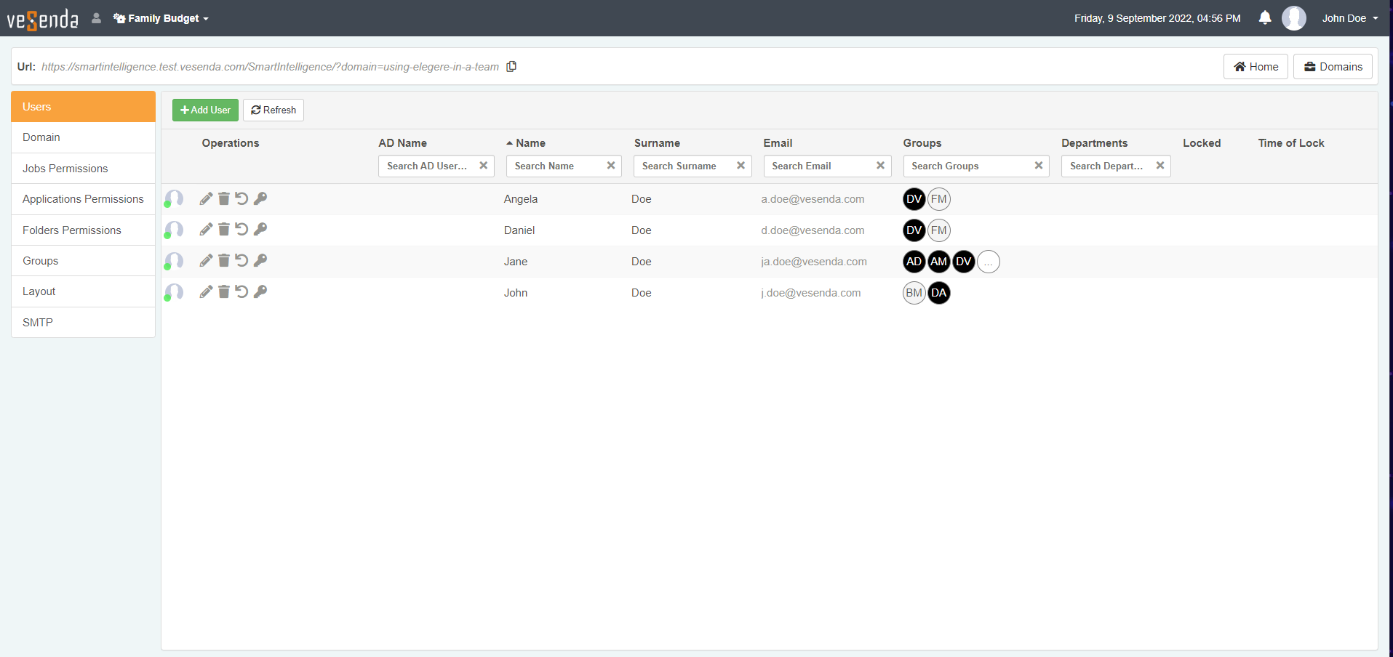Image resolution: width=1393 pixels, height=657 pixels.
Task: Click the Refresh button
Action: pos(274,110)
